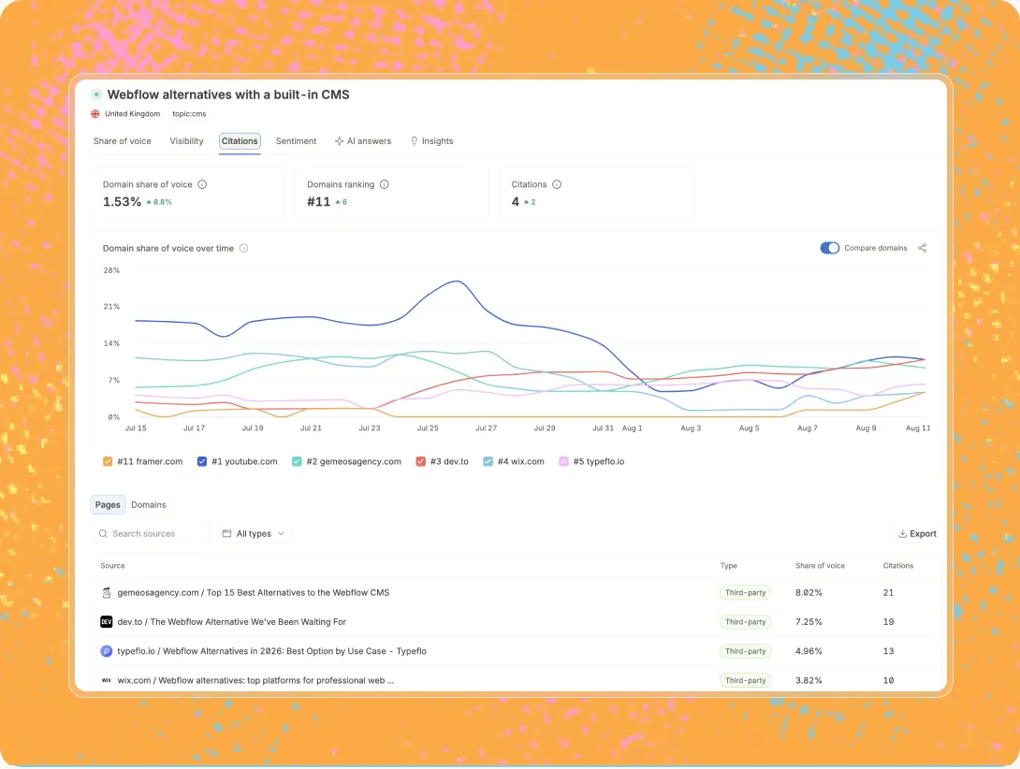Click the citations count 13
This screenshot has width=1020, height=769.
tap(889, 651)
